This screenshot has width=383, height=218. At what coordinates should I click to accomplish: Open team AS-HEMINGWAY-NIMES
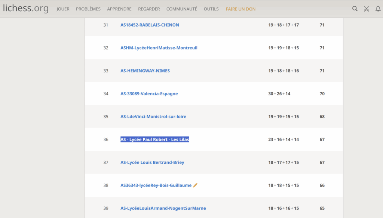145,71
